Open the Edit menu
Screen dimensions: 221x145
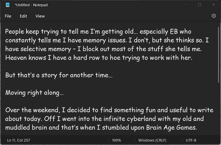[x=23, y=16]
